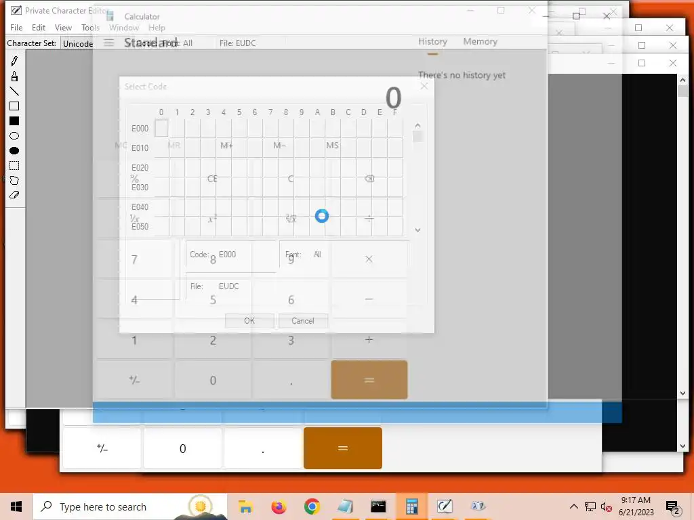Open the View menu
The image size is (694, 520).
point(63,27)
